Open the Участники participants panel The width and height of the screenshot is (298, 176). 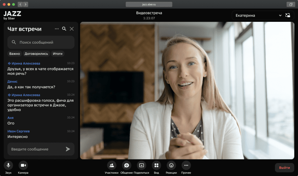tap(111, 165)
